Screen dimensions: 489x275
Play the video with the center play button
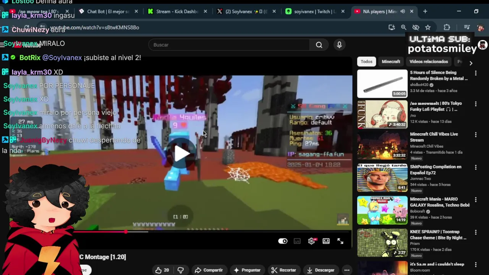[x=181, y=153]
